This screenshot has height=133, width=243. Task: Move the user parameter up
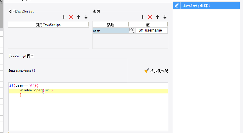click(x=158, y=17)
